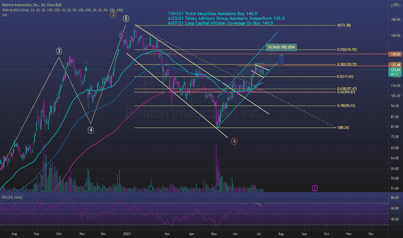Click the Fibonacci 0.618(107.47) level label
This screenshot has height=238, width=403.
coord(347,89)
